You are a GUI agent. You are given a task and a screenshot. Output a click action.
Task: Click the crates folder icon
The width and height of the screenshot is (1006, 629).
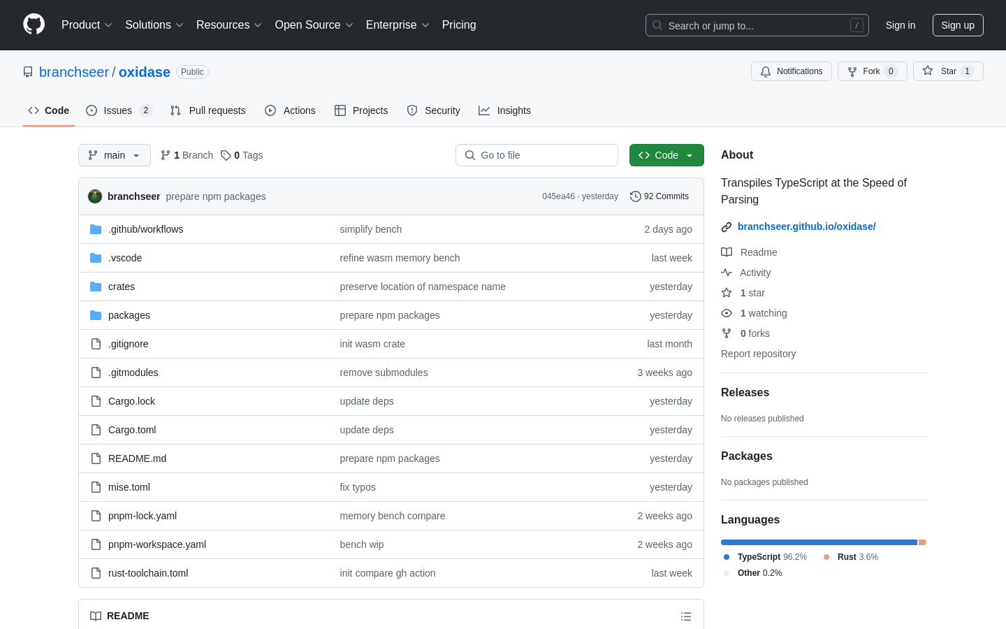(96, 287)
